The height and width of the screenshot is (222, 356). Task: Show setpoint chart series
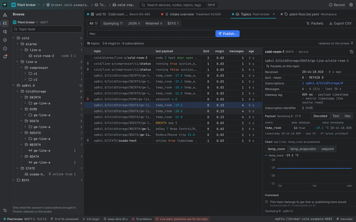click(x=327, y=149)
